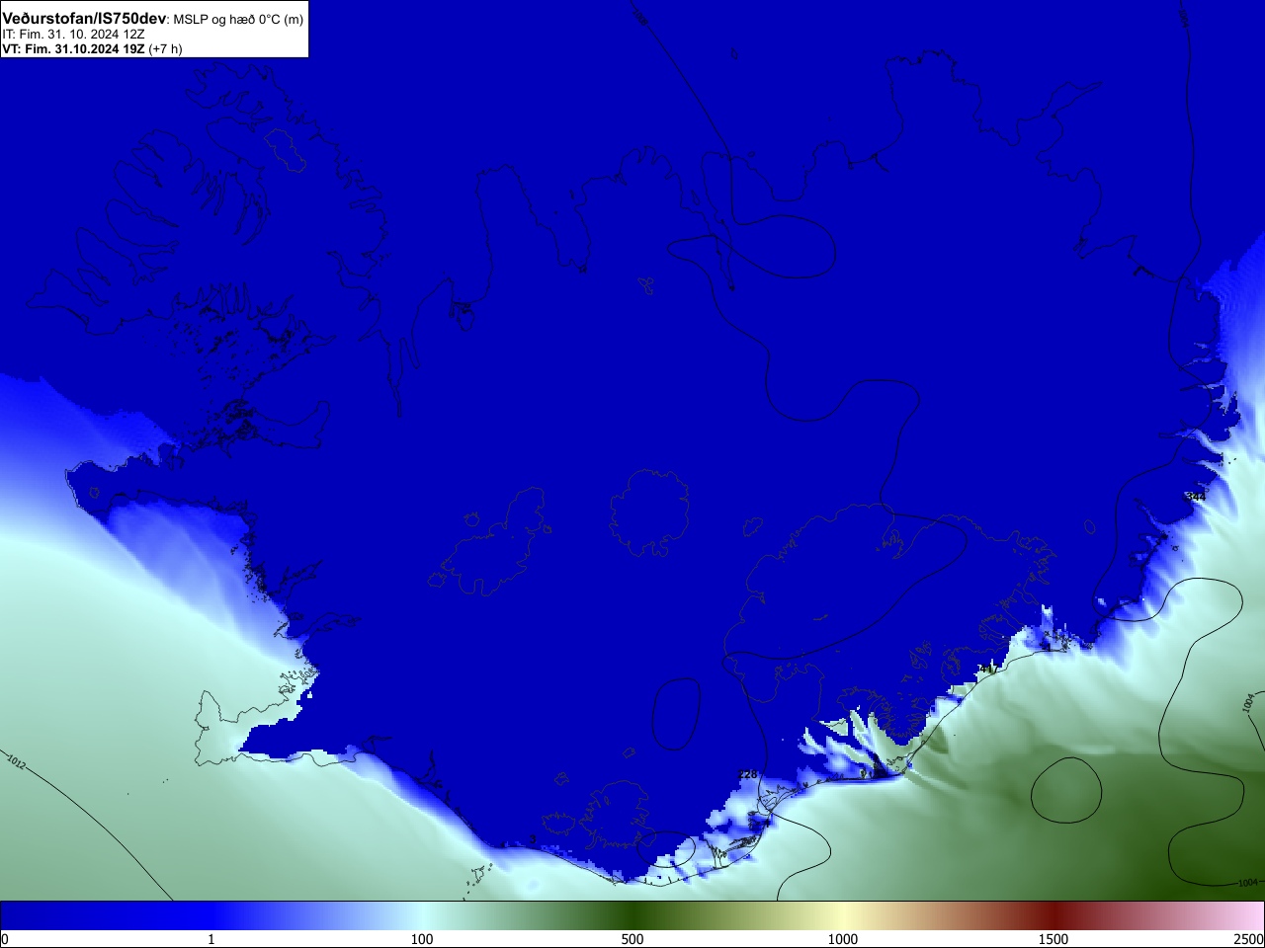The width and height of the screenshot is (1265, 948).
Task: Click the '1012' isobar label
Action: point(16,761)
